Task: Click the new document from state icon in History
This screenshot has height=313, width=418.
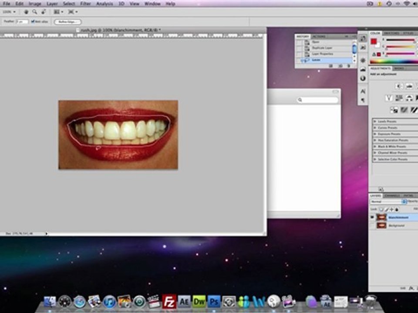Action: (331, 66)
